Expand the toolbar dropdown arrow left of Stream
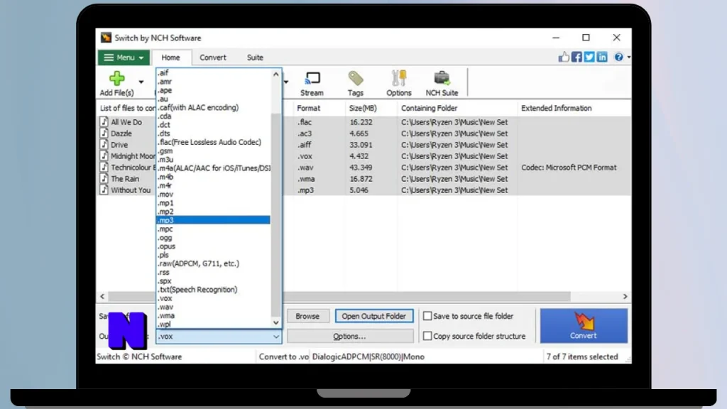This screenshot has height=409, width=727. (286, 82)
